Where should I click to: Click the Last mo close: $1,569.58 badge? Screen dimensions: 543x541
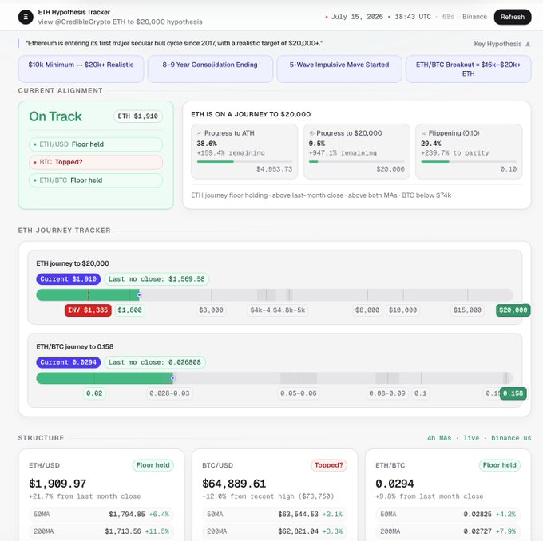tap(157, 279)
